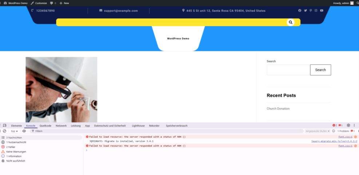Open Customize in the WordPress admin bar
359x175 pixels.
click(x=39, y=3)
